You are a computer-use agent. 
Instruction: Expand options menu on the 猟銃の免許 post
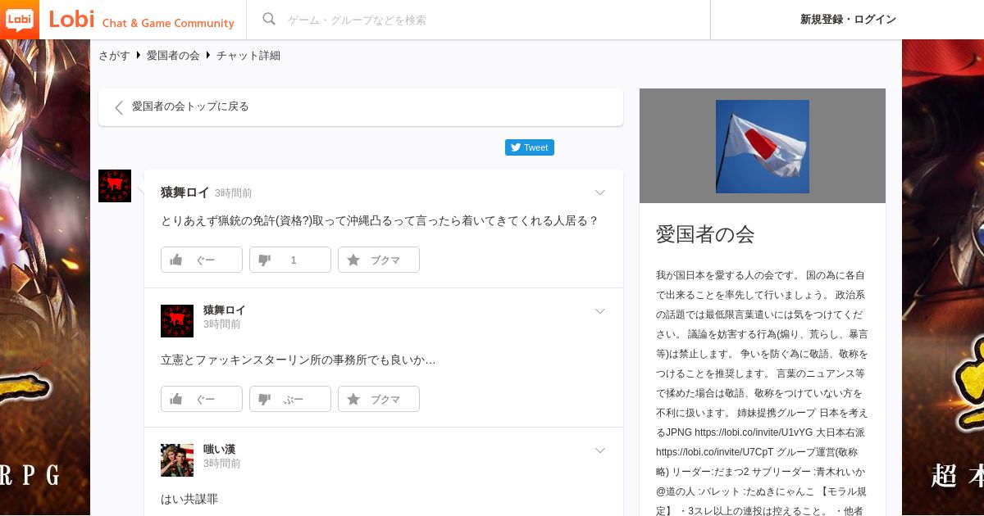[599, 192]
